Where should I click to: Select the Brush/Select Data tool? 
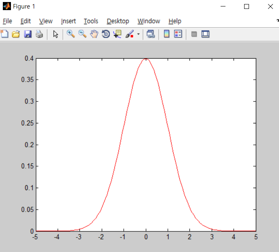(x=129, y=34)
